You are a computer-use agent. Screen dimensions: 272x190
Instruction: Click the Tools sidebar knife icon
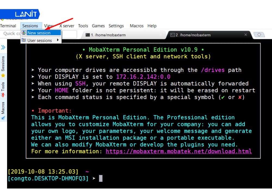point(3,95)
